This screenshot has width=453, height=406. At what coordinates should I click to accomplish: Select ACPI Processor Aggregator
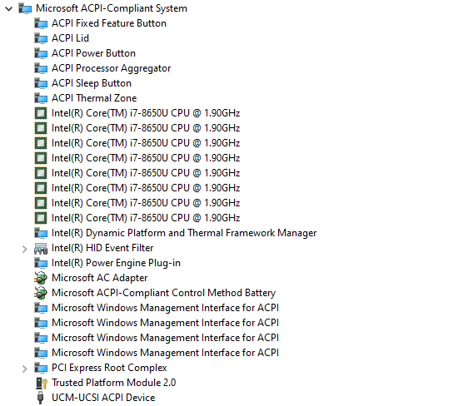pos(112,68)
